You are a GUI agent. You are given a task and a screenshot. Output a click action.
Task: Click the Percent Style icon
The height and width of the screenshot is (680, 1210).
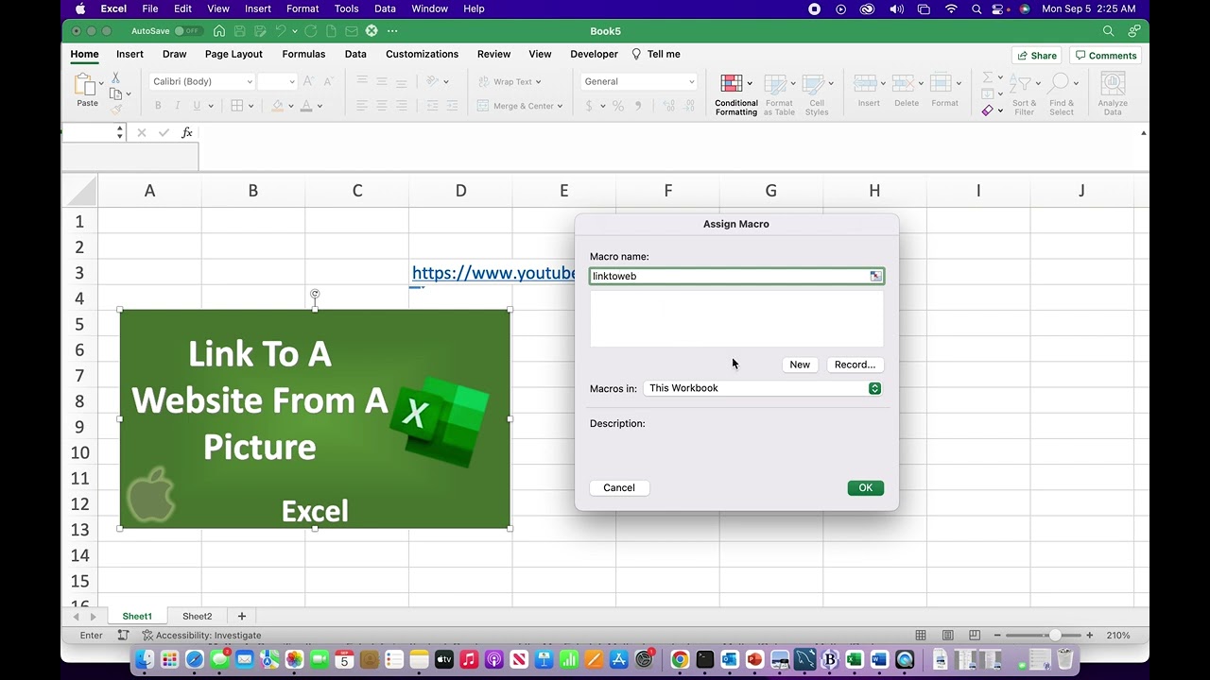pyautogui.click(x=617, y=106)
